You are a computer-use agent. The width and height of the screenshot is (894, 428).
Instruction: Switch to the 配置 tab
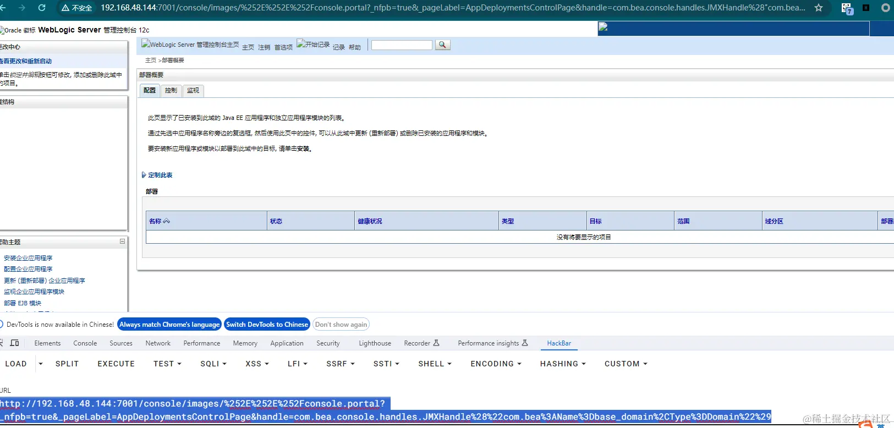point(150,90)
